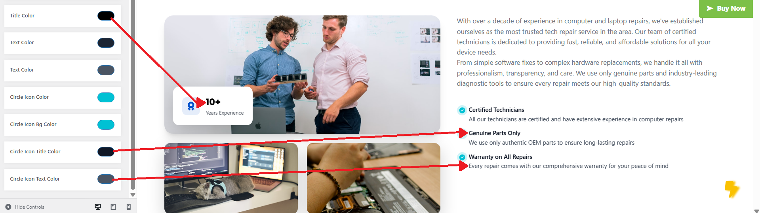
Task: Switch to desktop preview icon
Action: click(x=98, y=207)
